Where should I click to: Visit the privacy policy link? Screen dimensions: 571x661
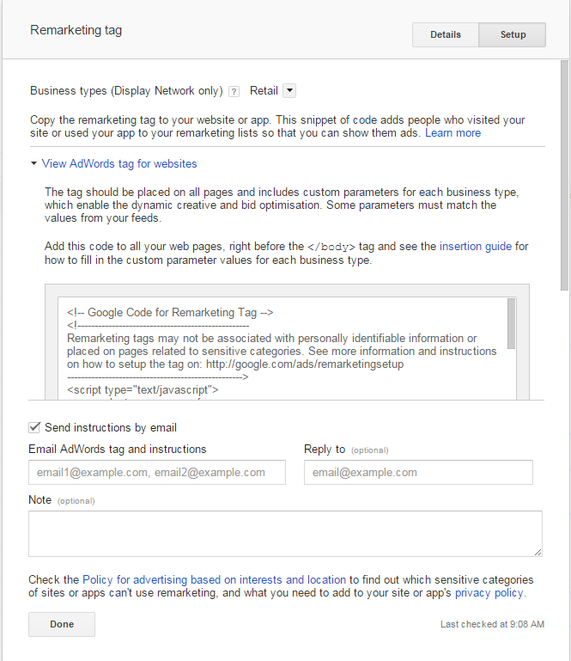pyautogui.click(x=488, y=593)
